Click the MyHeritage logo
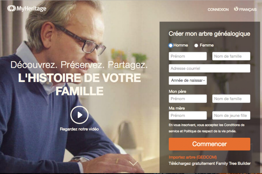Image resolution: width=262 pixels, height=174 pixels. pos(27,8)
